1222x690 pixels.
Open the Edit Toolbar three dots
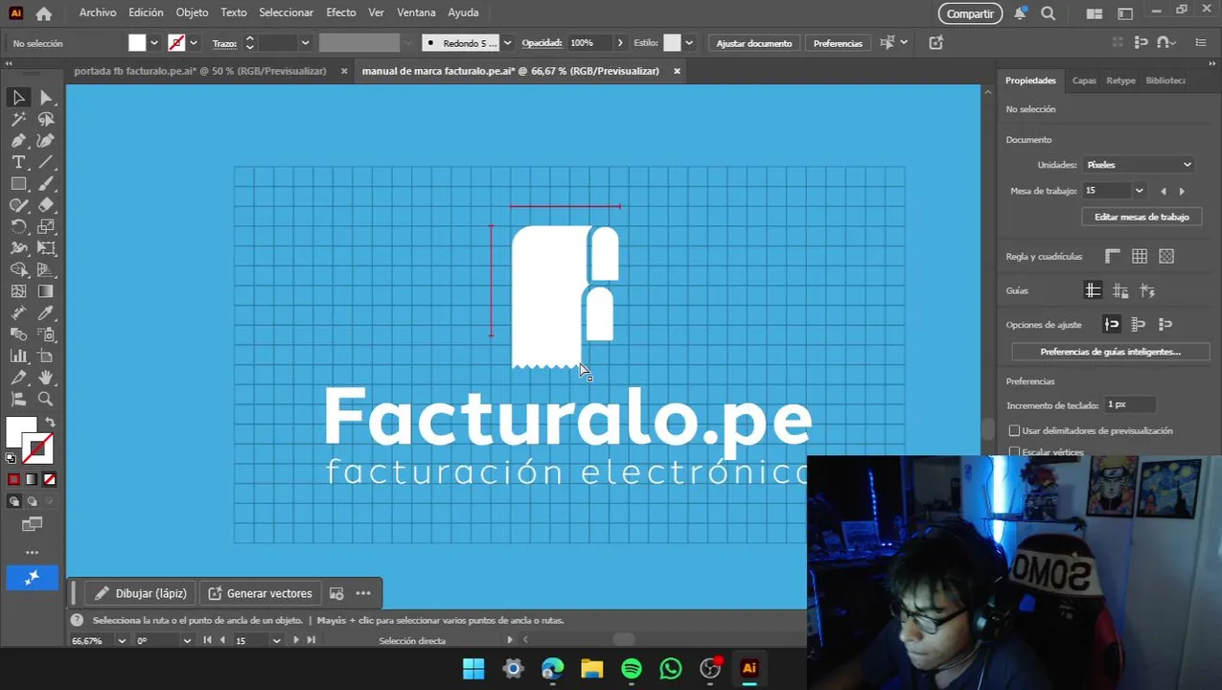tap(32, 552)
